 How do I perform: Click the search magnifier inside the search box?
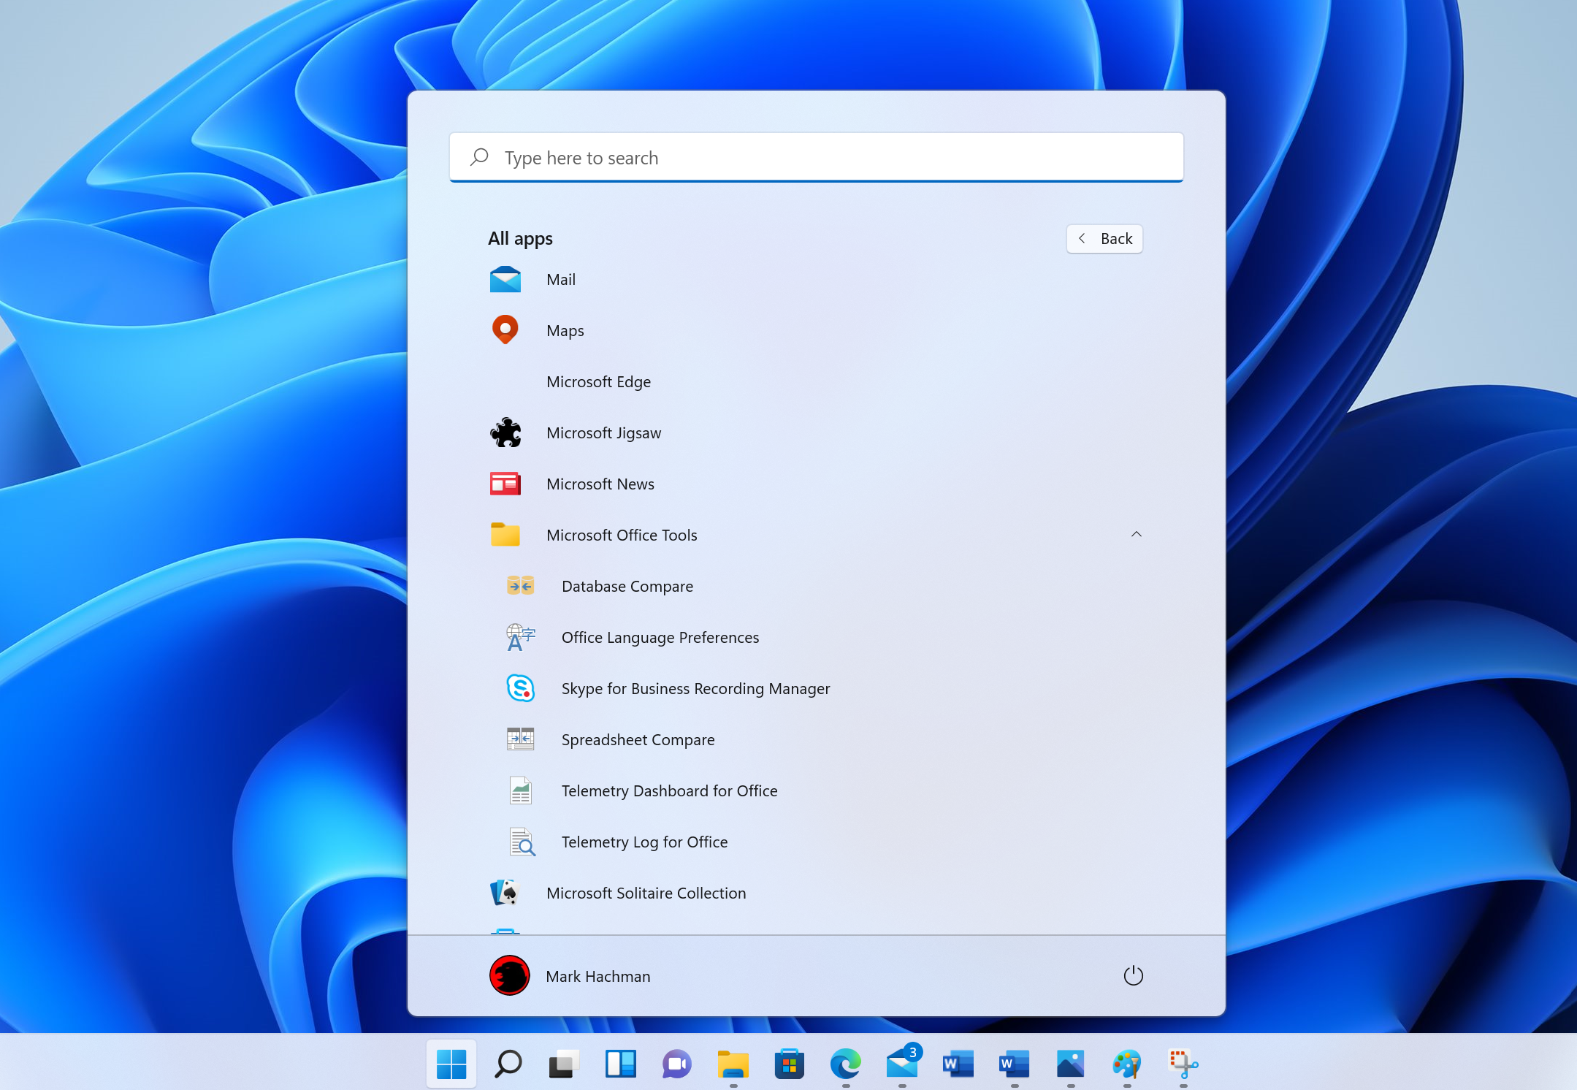click(479, 157)
